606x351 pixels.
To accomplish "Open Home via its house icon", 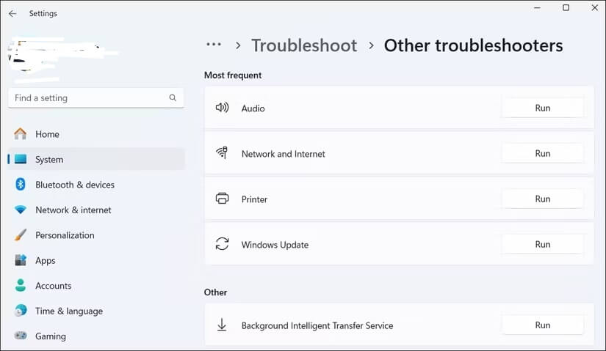I will [20, 134].
